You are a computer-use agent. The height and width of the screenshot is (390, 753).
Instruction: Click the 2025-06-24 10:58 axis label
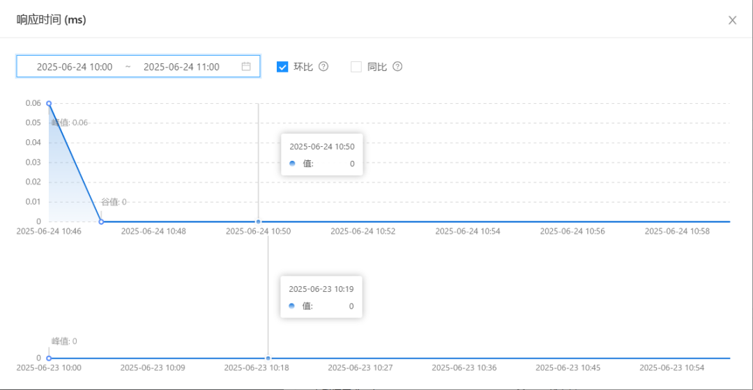[x=677, y=231]
